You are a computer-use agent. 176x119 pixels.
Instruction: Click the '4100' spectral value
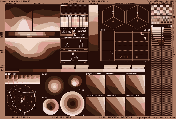[62, 50]
